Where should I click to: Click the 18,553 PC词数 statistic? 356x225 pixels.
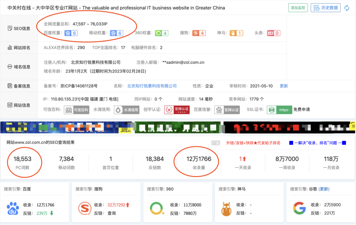(x=23, y=163)
